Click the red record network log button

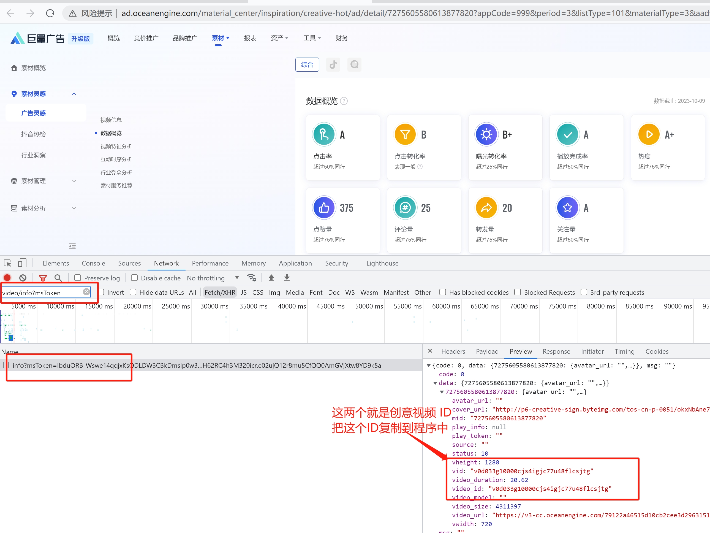click(x=7, y=278)
